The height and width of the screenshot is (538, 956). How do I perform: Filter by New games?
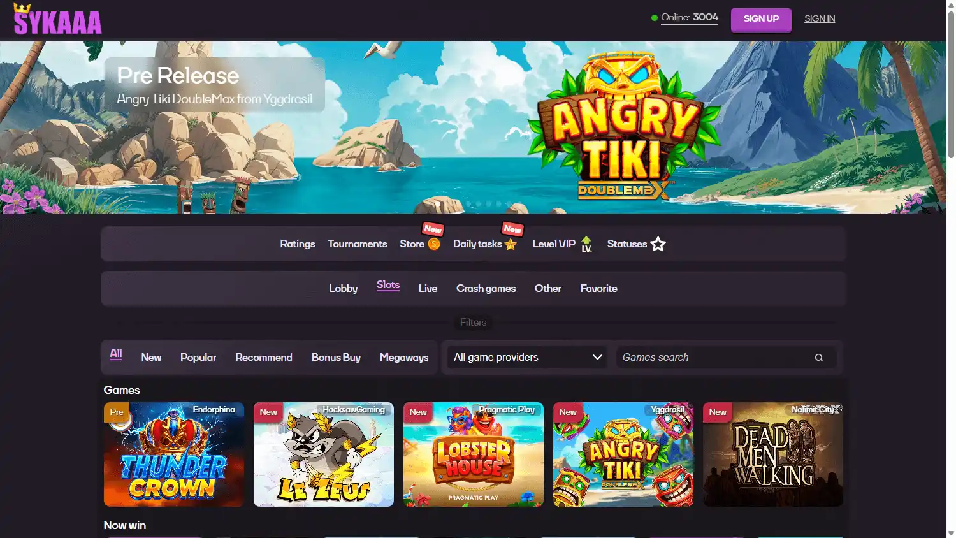click(x=151, y=358)
